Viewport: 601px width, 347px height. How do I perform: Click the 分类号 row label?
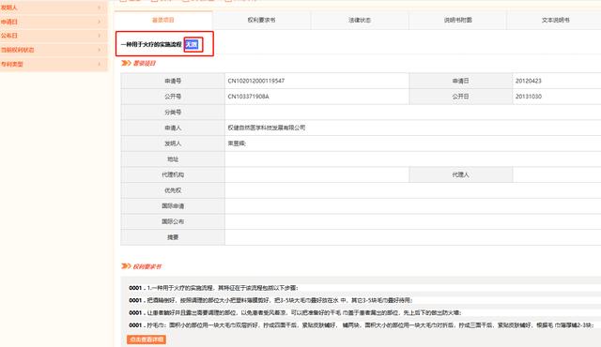point(173,113)
